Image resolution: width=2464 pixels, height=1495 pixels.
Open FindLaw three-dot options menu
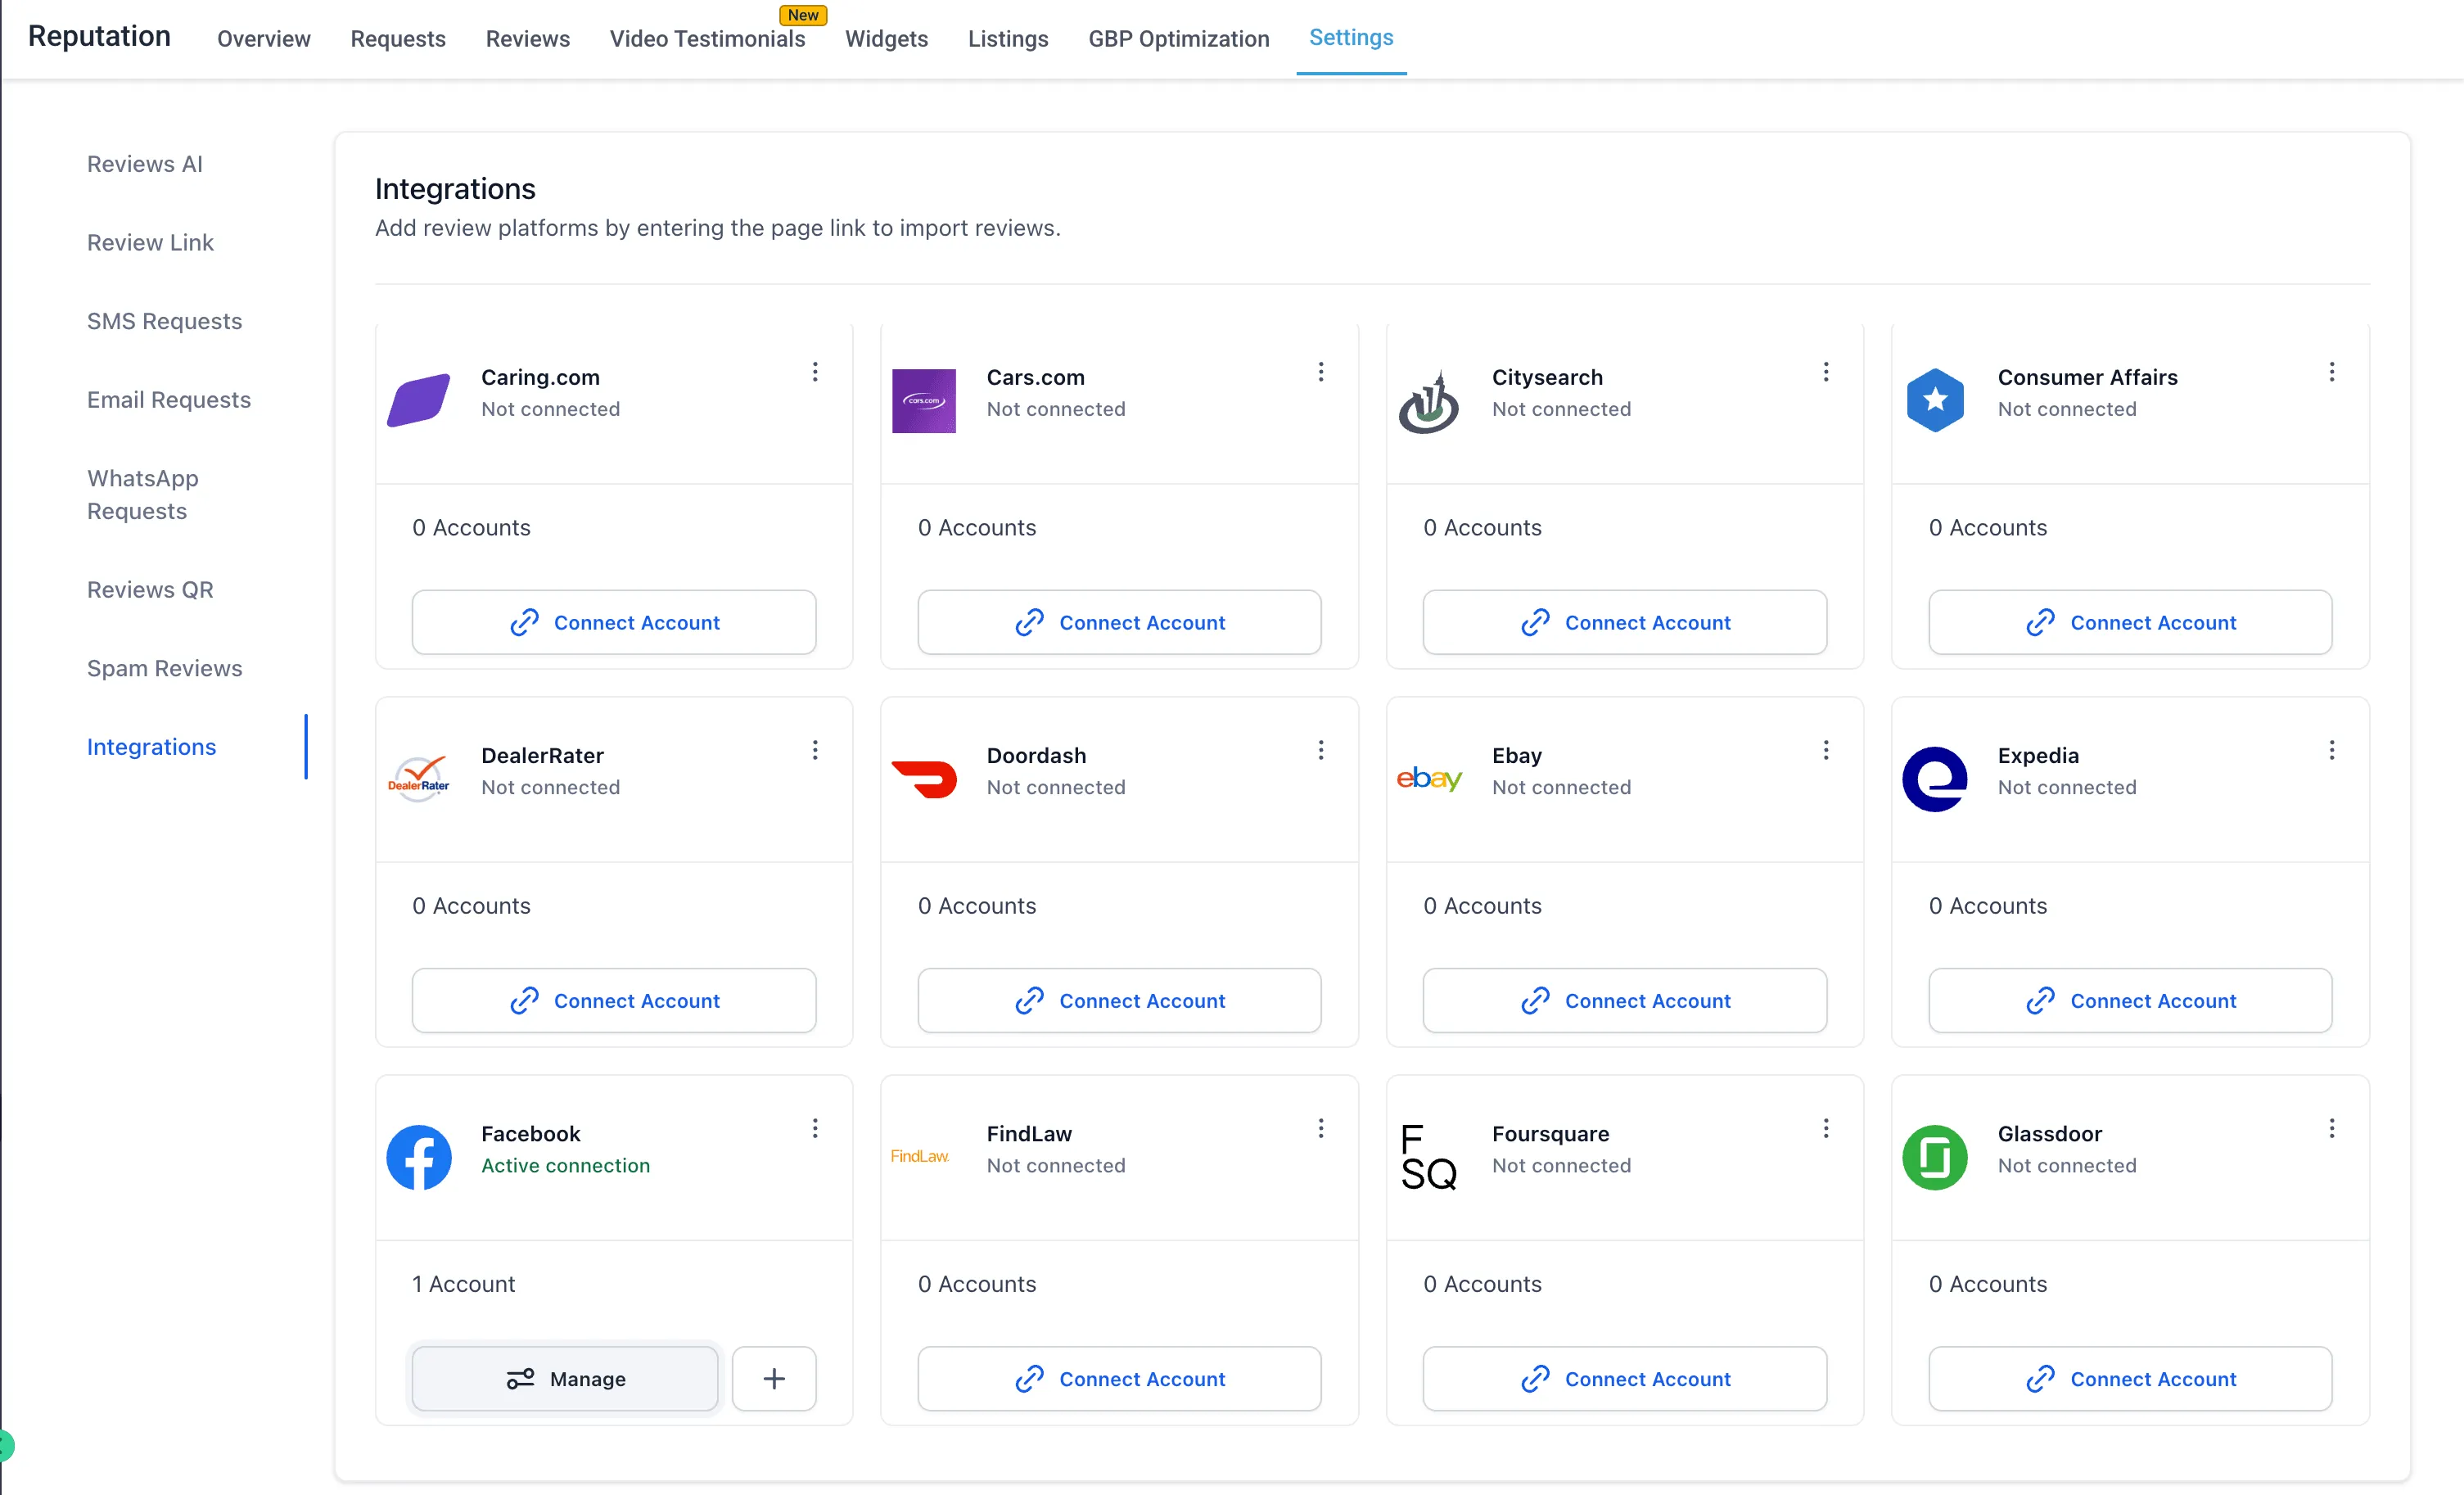tap(1320, 1128)
